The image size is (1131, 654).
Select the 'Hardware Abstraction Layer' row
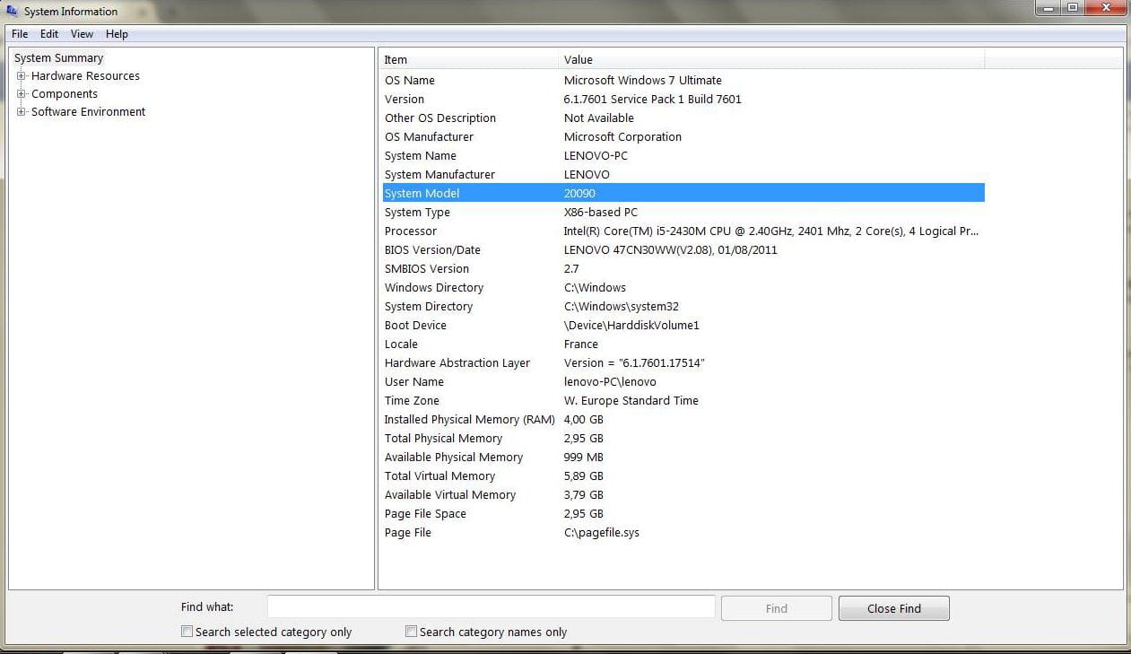point(683,363)
